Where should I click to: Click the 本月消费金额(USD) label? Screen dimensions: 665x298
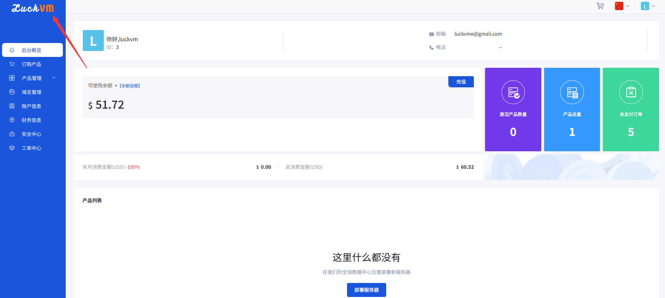[x=103, y=167]
